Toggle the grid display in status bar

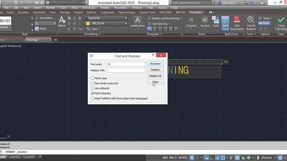tap(192, 157)
